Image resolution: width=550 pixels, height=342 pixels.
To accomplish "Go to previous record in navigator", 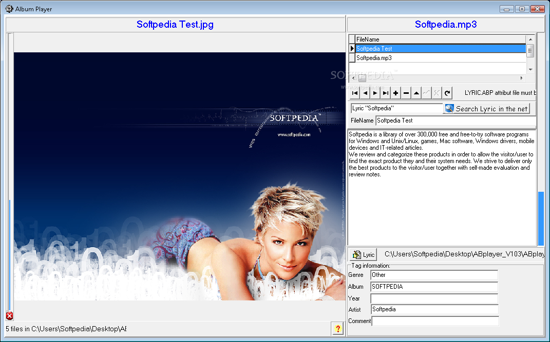I will point(365,93).
